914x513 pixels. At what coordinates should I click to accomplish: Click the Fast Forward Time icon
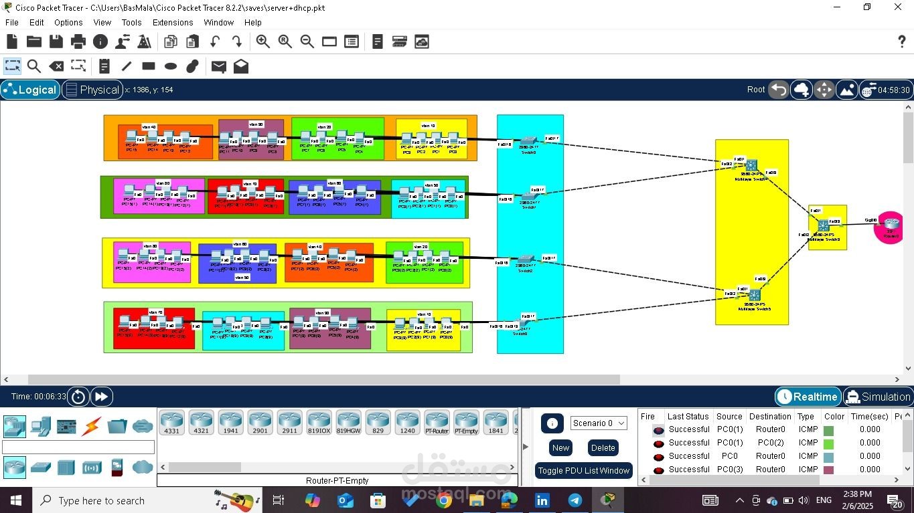(101, 396)
